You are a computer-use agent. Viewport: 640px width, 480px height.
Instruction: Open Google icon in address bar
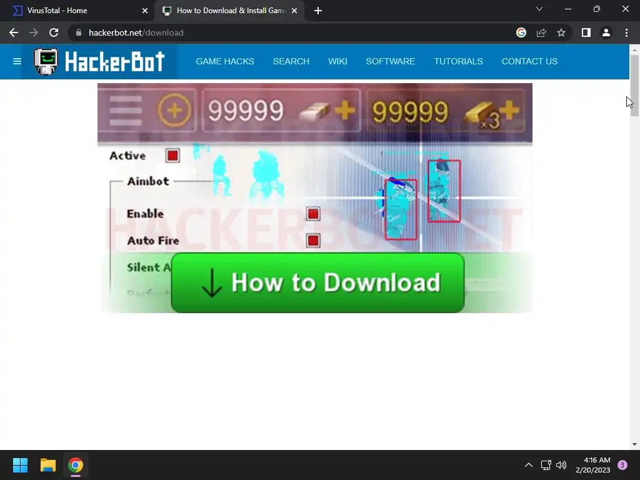(x=521, y=32)
